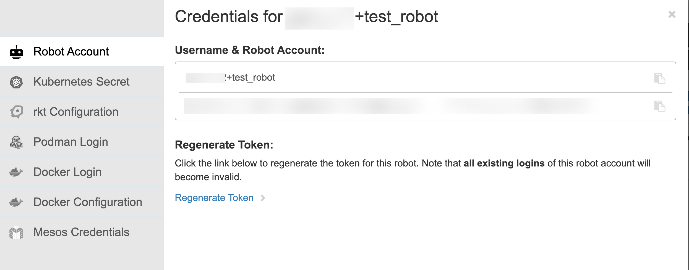Click the Regenerate Token link
Viewport: 689px width, 270px height.
214,198
